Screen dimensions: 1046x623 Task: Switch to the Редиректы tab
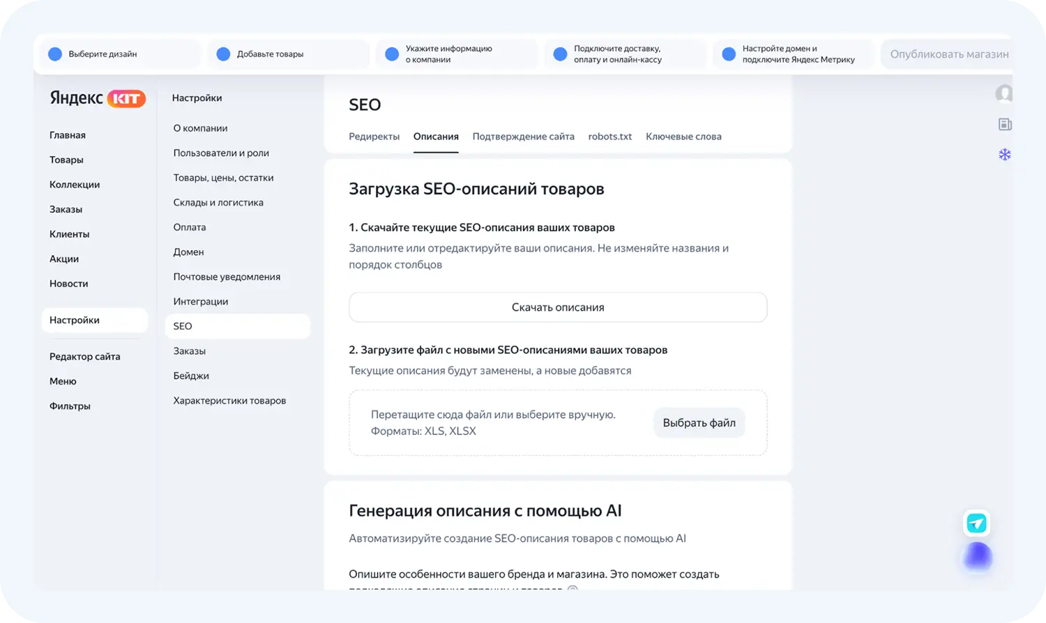[x=374, y=137]
